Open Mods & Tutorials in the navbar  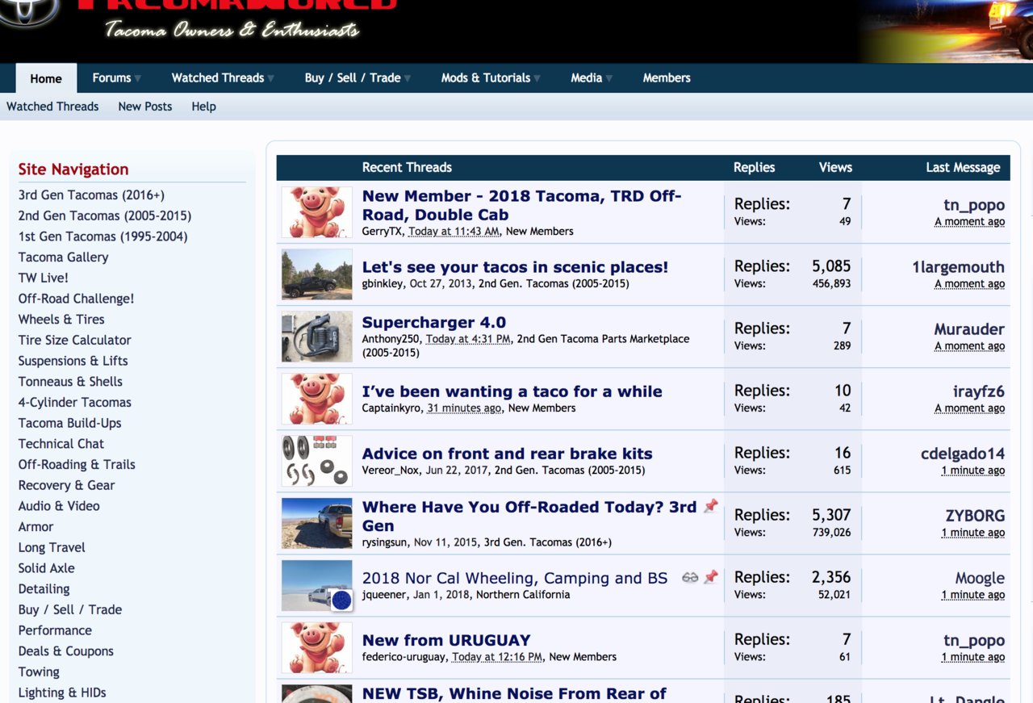(x=485, y=77)
